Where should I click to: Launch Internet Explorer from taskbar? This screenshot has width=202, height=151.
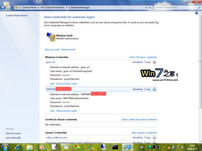click(x=17, y=147)
